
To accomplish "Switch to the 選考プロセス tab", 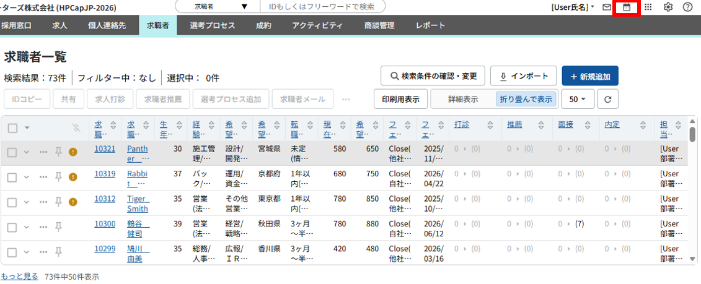I will (x=212, y=26).
